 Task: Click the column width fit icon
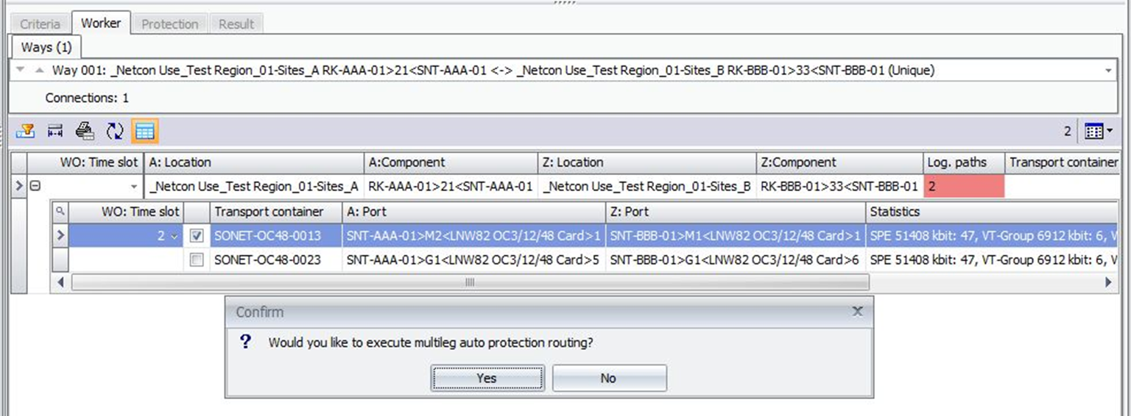coord(55,132)
